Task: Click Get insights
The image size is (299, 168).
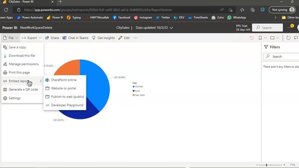Action: (103, 38)
